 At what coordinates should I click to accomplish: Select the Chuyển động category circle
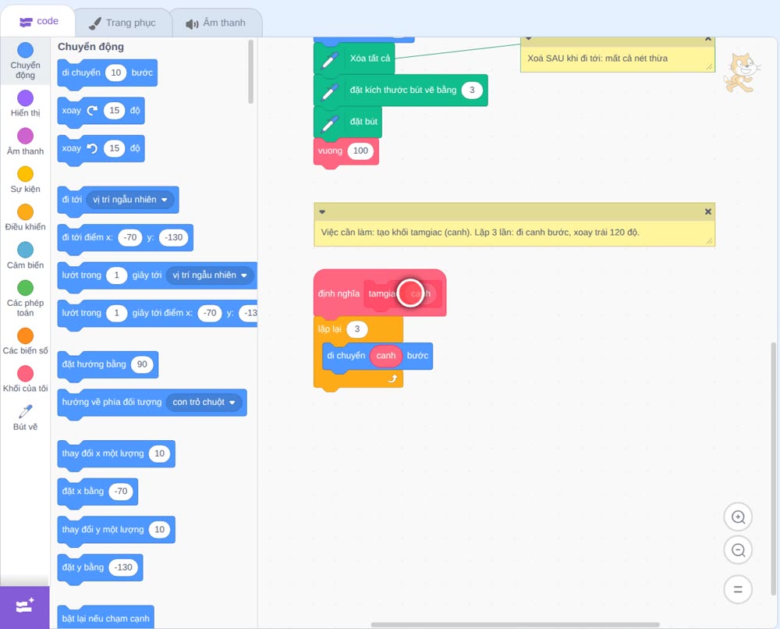pyautogui.click(x=26, y=50)
